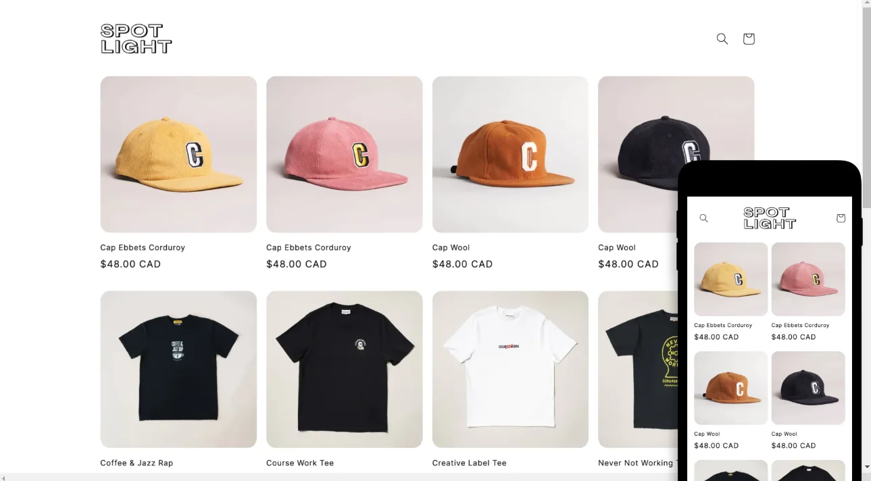
Task: Open the cart icon in desktop header
Action: tap(748, 39)
